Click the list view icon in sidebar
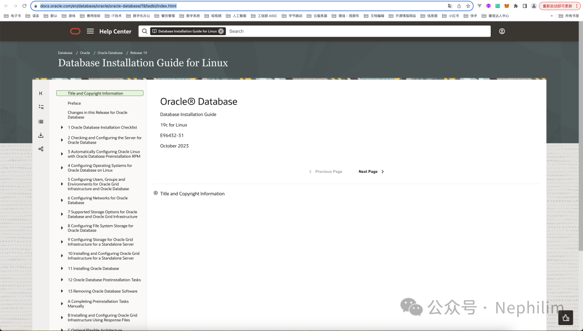This screenshot has height=331, width=583. coord(41,121)
